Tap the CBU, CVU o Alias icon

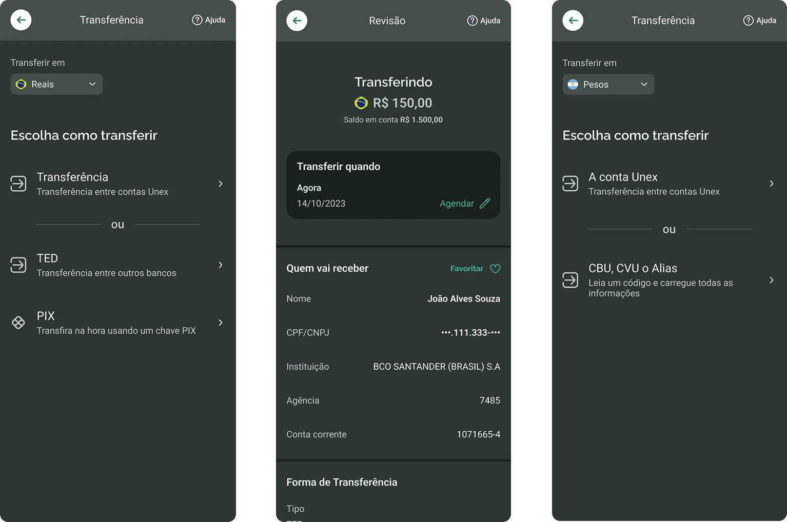tap(570, 280)
